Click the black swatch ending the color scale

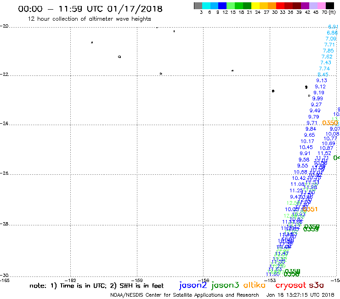click(x=329, y=6)
